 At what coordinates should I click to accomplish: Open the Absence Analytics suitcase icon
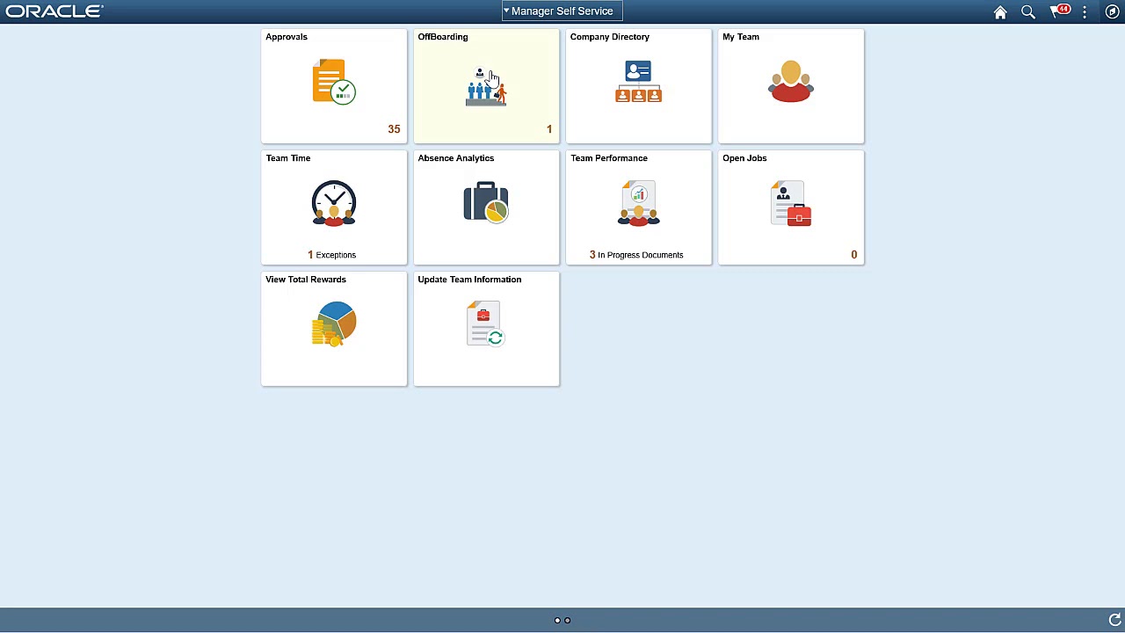point(486,202)
